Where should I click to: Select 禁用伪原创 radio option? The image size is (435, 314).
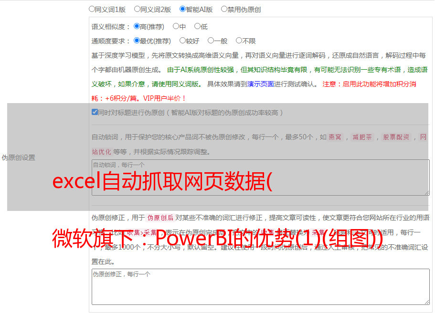coord(224,9)
